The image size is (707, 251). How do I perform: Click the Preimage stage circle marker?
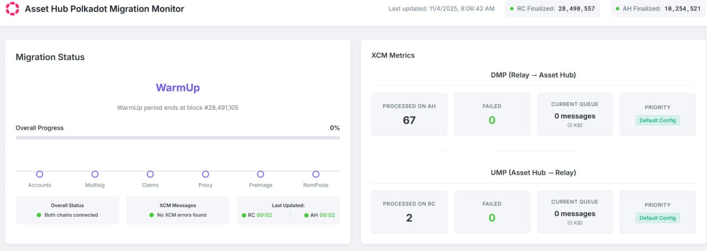261,174
